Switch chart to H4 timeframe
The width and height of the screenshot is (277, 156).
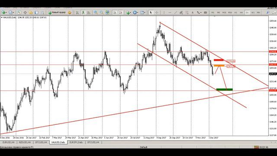(242, 13)
